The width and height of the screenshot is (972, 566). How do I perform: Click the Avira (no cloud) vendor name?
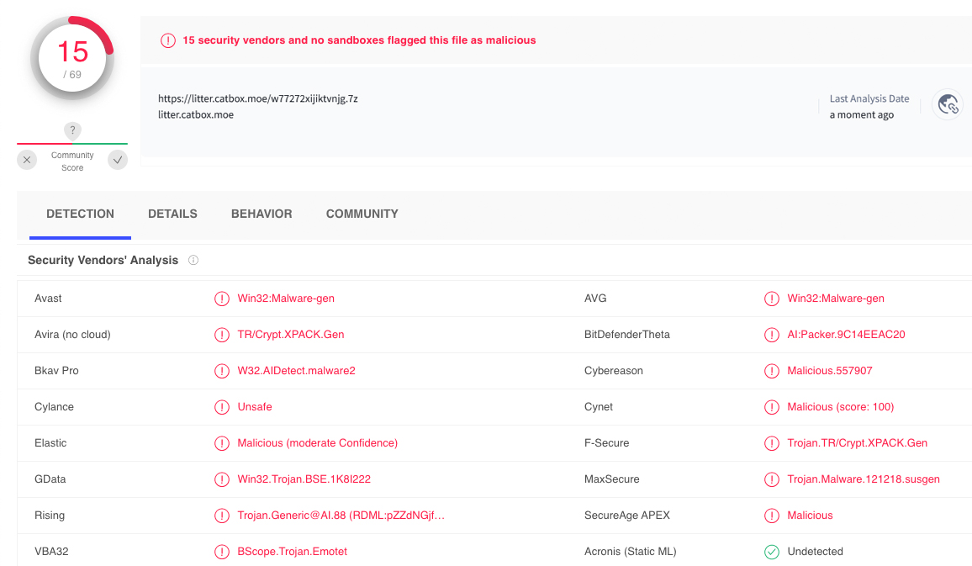72,335
